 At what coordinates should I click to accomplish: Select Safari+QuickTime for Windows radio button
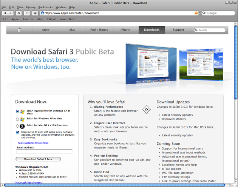coord(17,111)
